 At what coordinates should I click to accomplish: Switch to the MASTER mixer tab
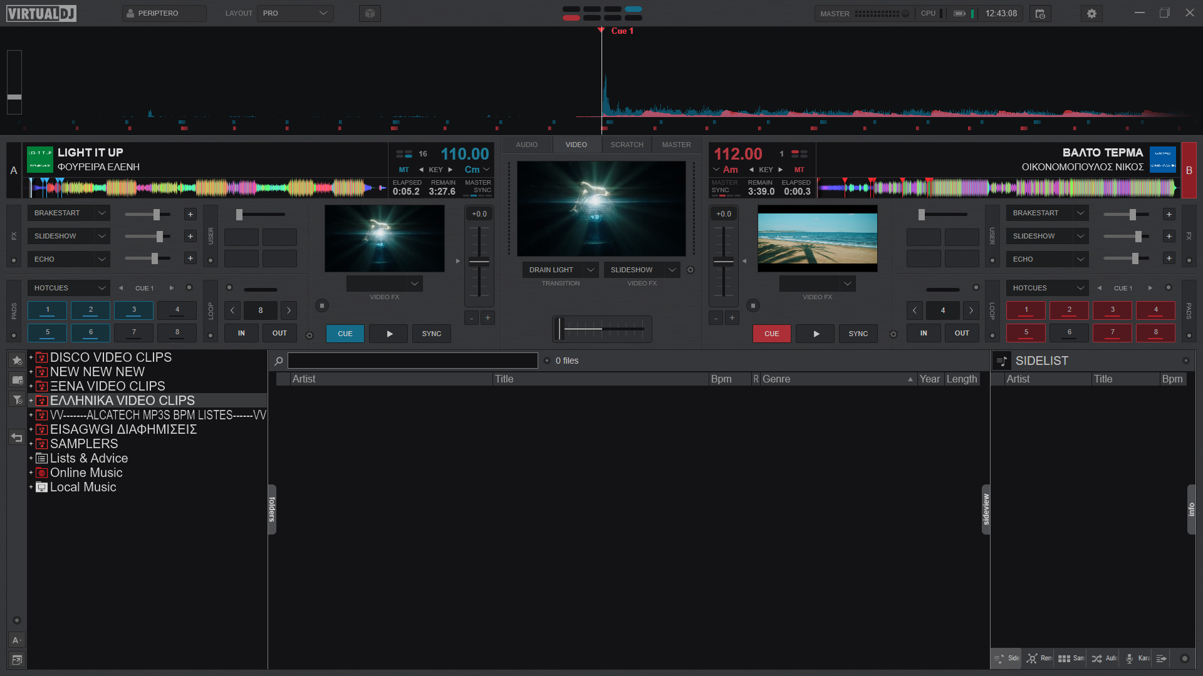(677, 145)
